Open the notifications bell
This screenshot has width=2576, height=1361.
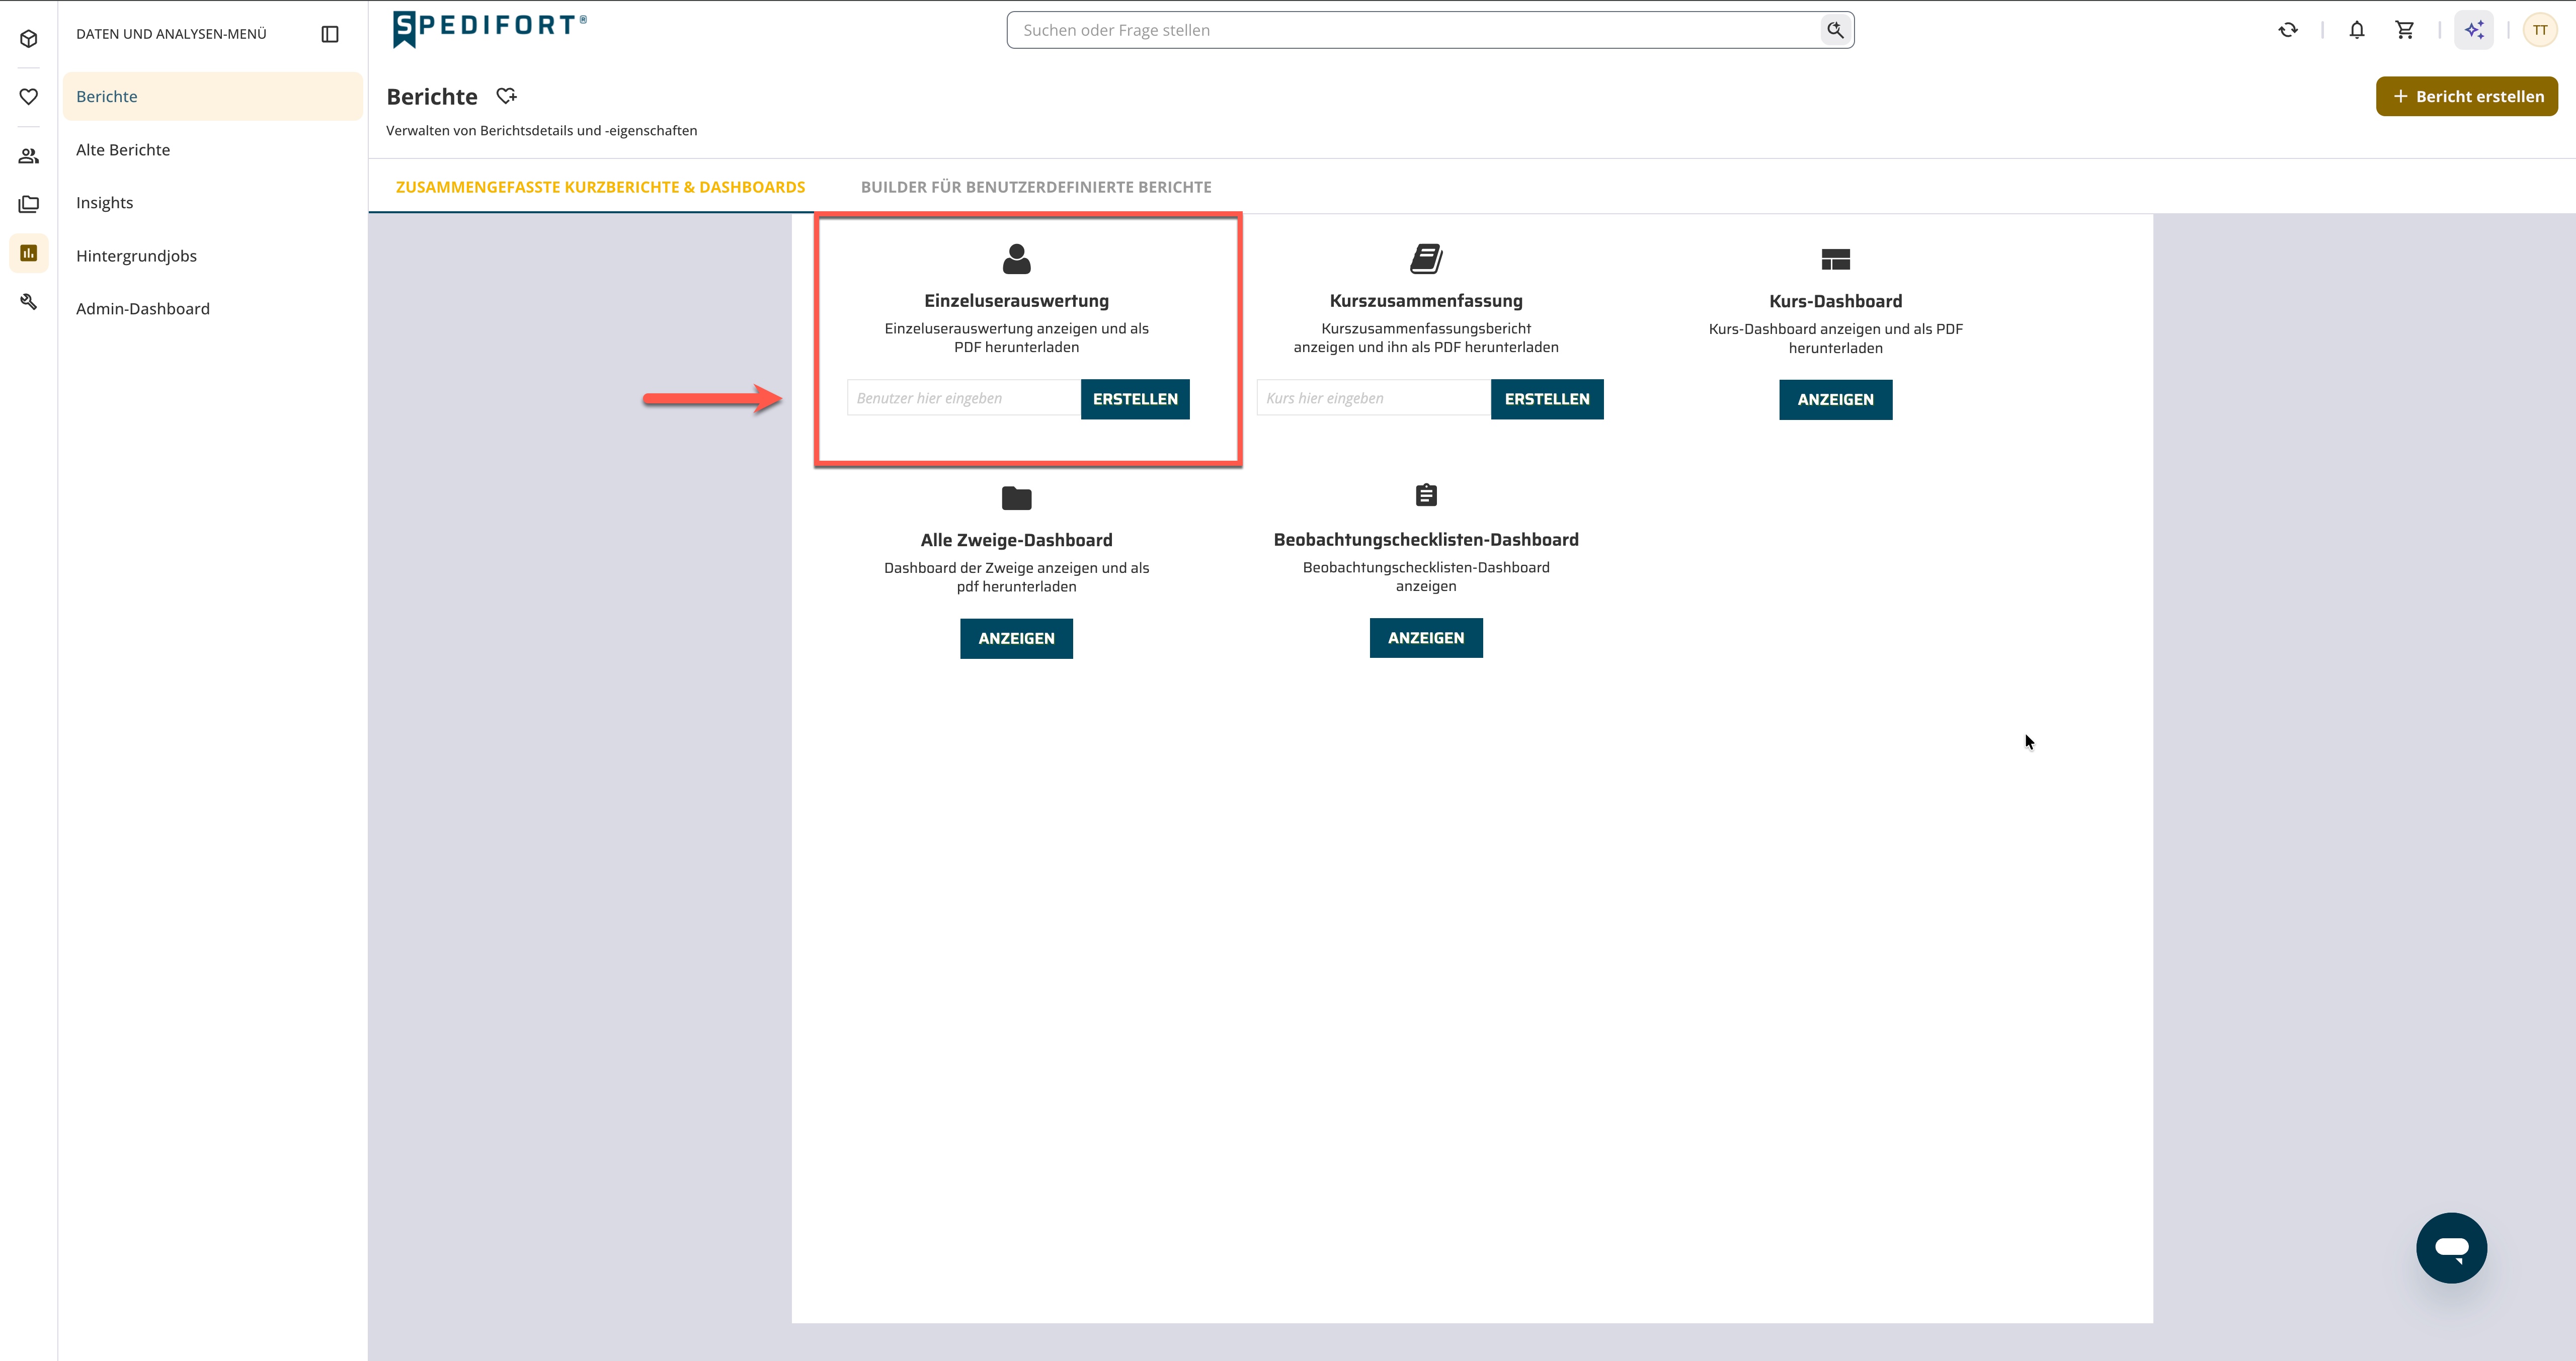2357,30
